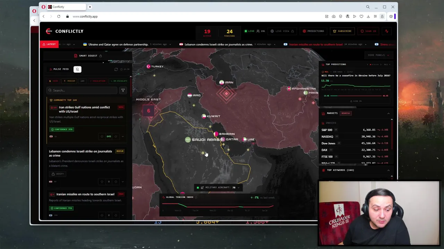444x249 pixels.
Task: Click the ceasefire prediction percentage bar
Action: coord(356,96)
